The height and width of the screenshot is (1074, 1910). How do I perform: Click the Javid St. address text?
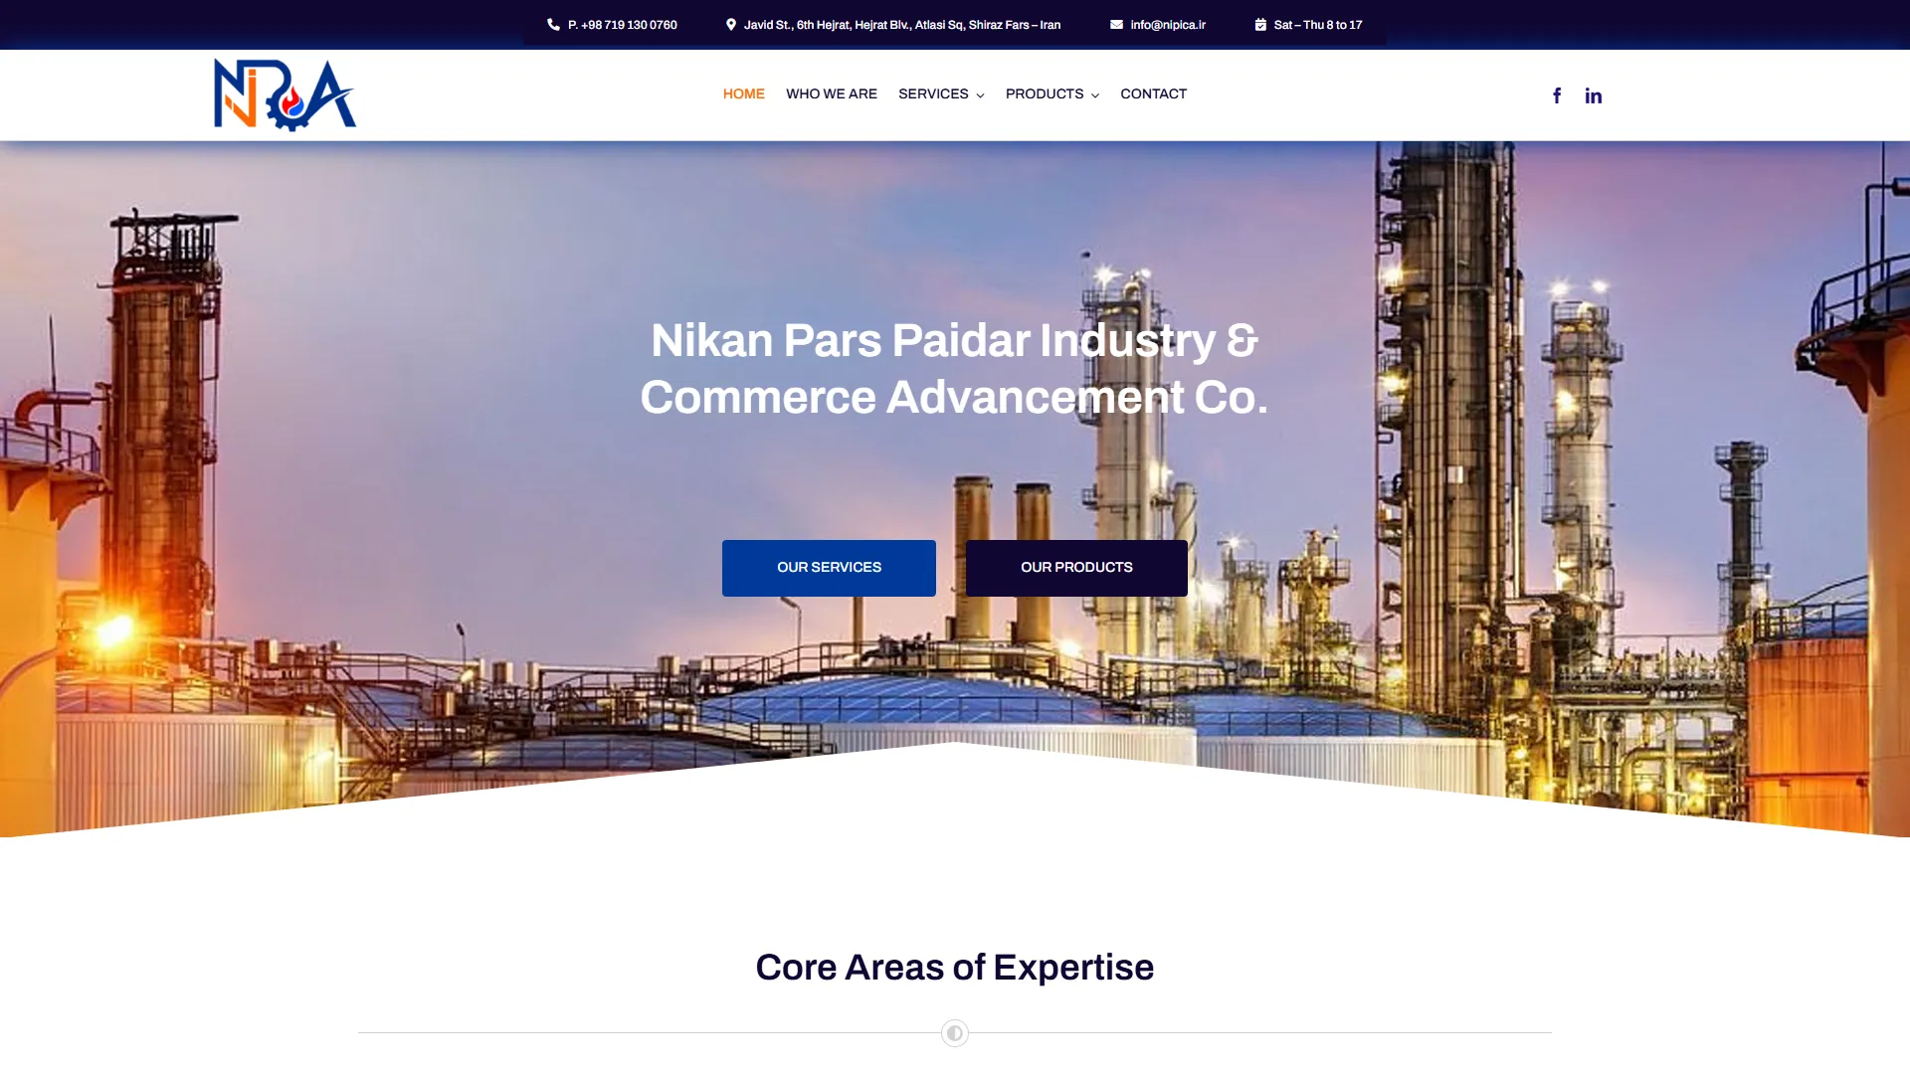coord(902,25)
